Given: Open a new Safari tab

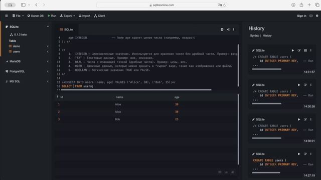Looking at the screenshot, I should (309, 4).
